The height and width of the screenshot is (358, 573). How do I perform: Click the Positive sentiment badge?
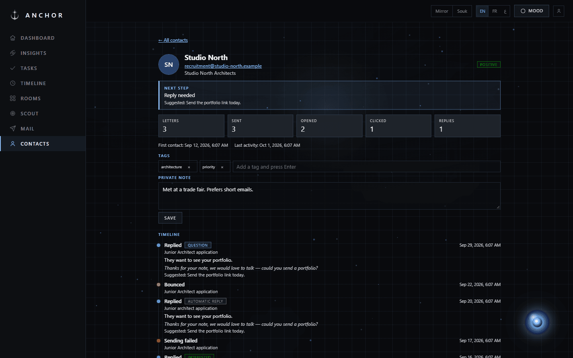pos(489,64)
